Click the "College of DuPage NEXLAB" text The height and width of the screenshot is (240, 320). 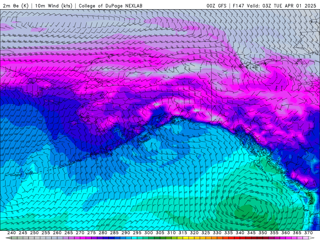[x=110, y=6]
